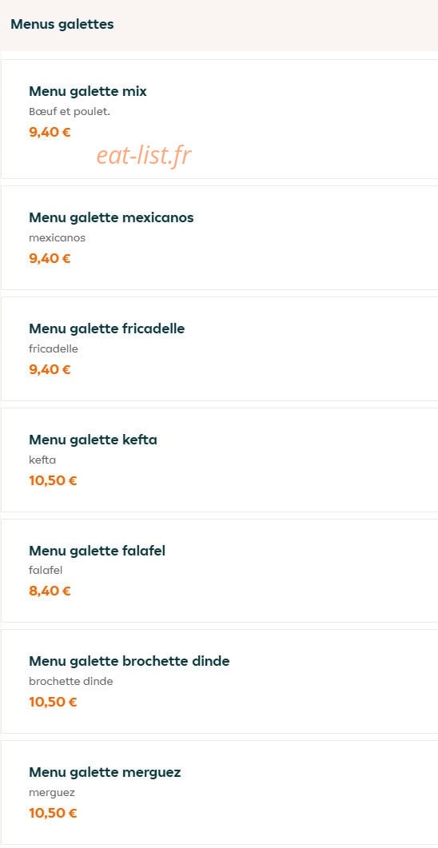Click the 9,40 € price of galette fricadelle
Image resolution: width=438 pixels, height=848 pixels.
click(50, 370)
